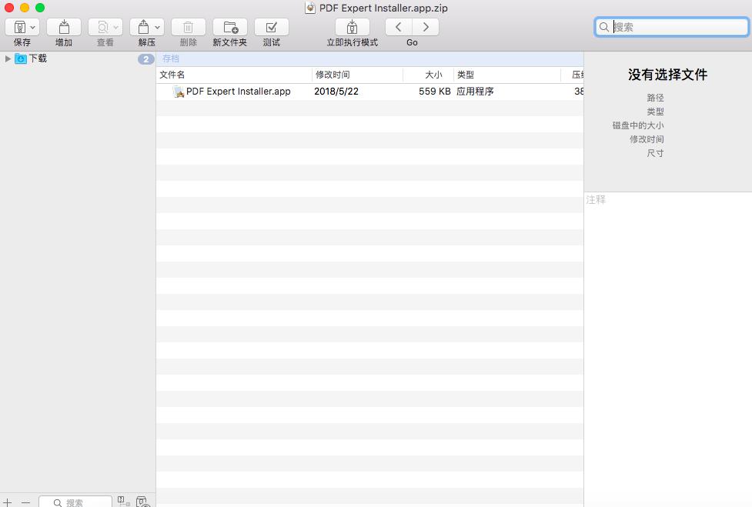Expand the 下载 sidebar tree item
Viewport: 752px width, 507px height.
(8, 58)
